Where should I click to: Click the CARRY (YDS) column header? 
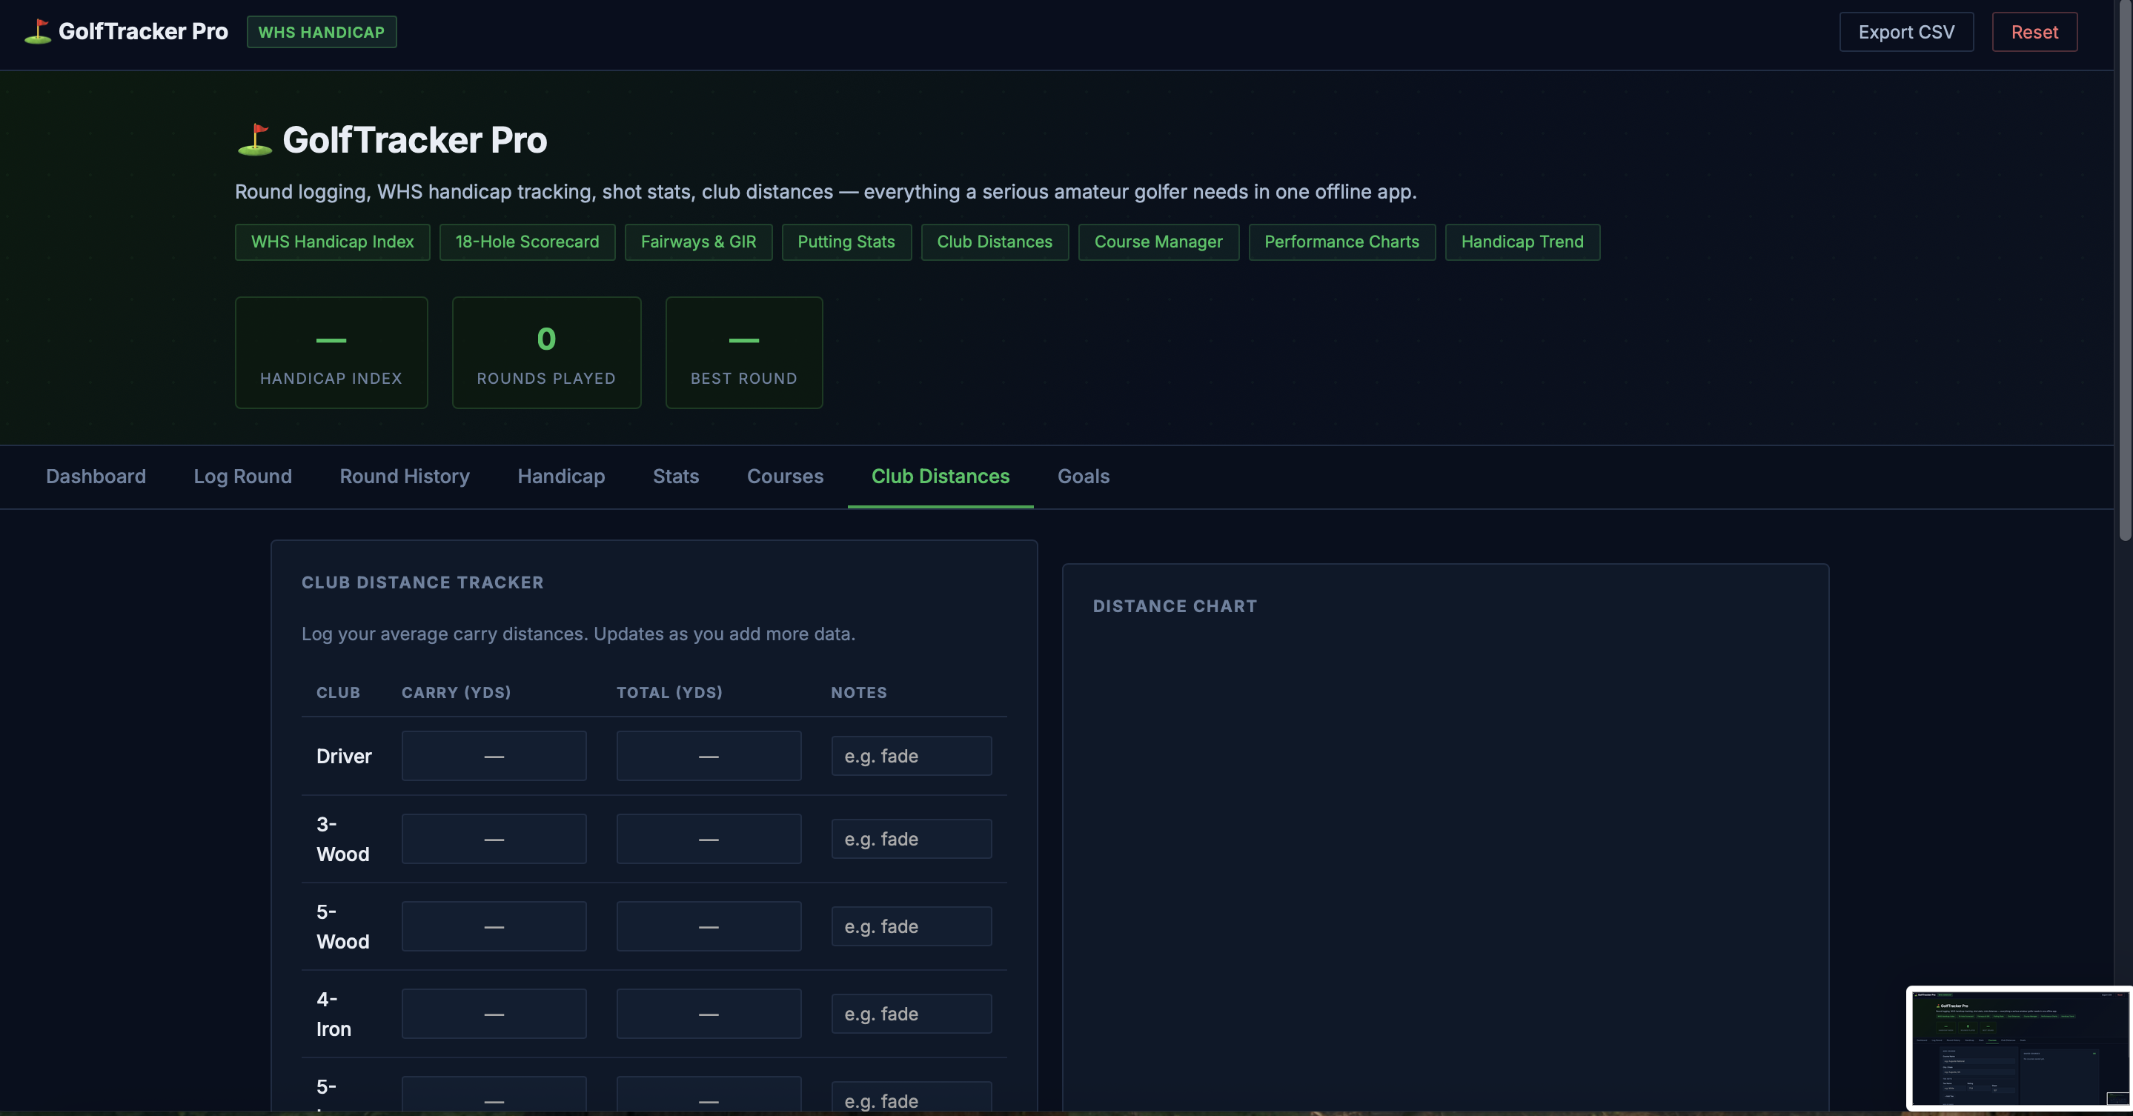[457, 692]
